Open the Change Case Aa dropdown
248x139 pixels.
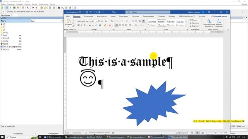[x=107, y=21]
